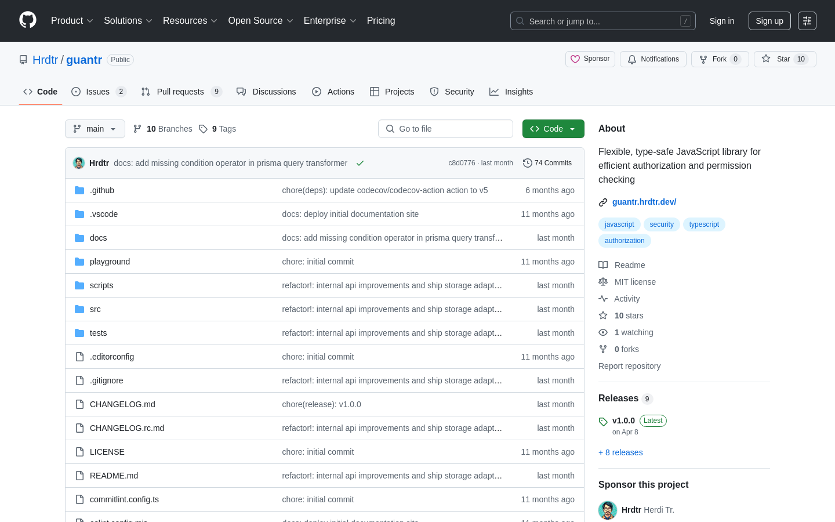The image size is (835, 522).
Task: Open the v1.0.0 release link
Action: coord(623,420)
